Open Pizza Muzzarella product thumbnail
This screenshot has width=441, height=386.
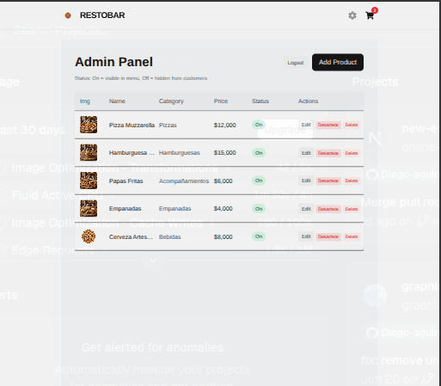[x=89, y=125]
